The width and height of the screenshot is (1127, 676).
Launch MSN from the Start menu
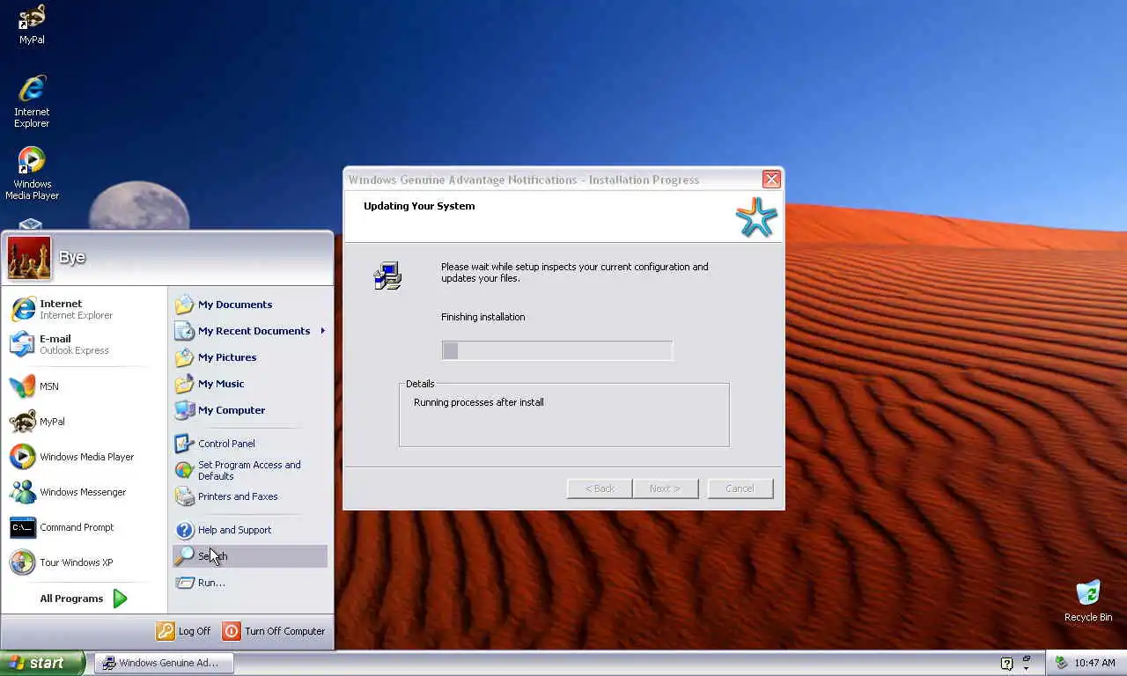[84, 386]
